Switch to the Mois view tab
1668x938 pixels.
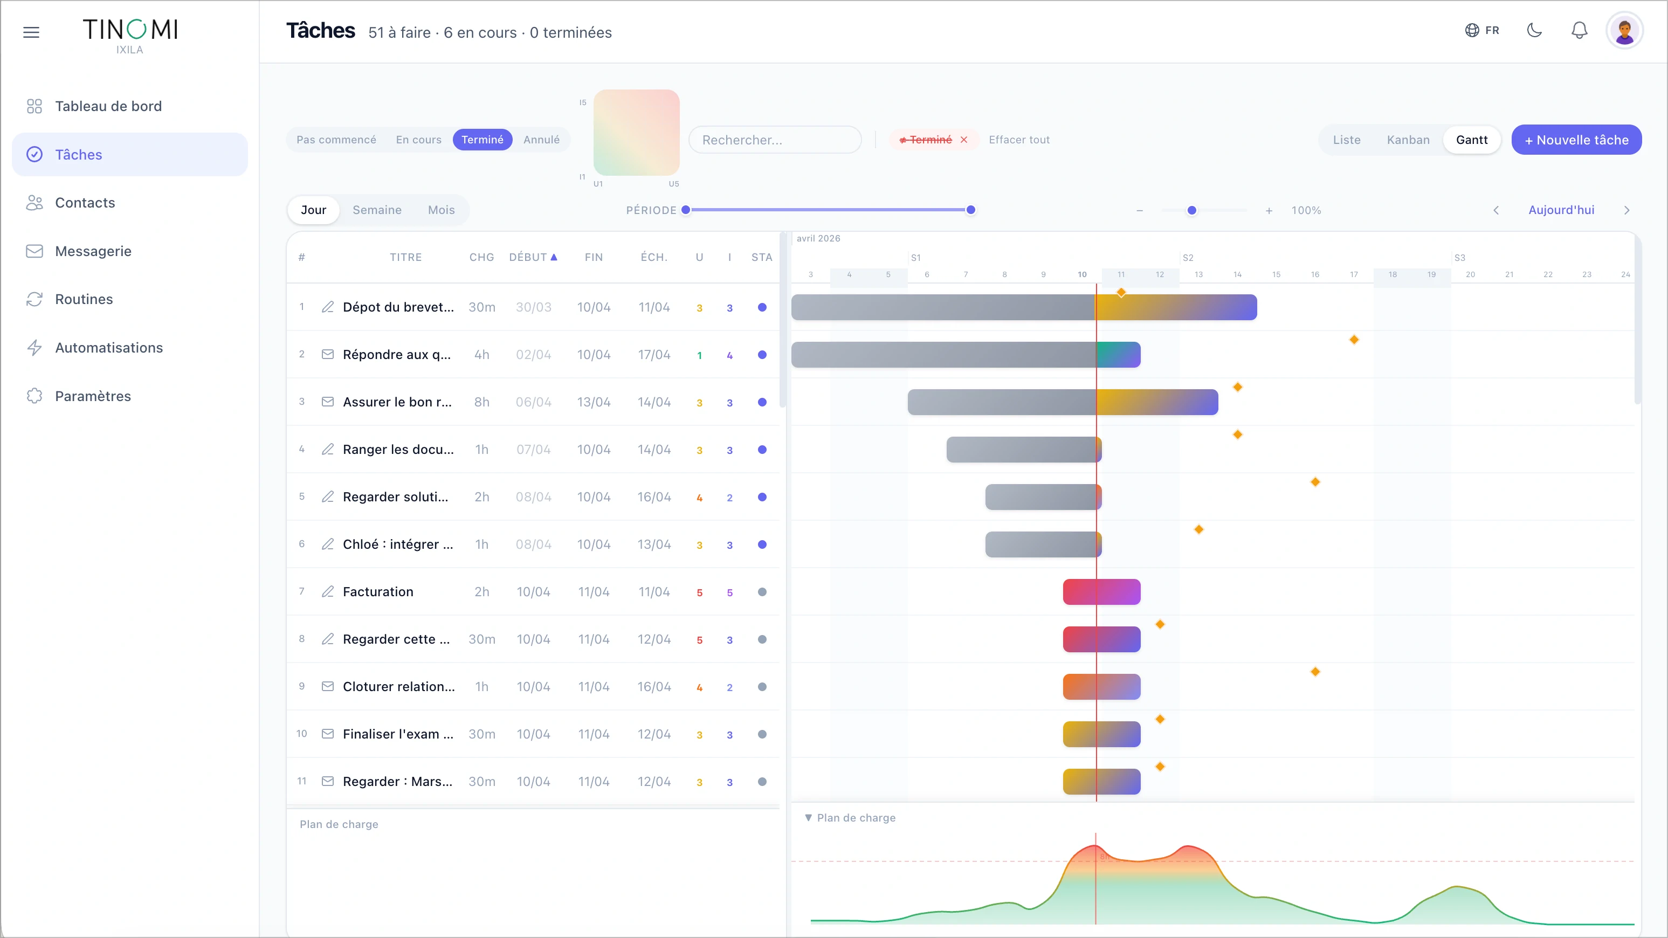point(441,210)
